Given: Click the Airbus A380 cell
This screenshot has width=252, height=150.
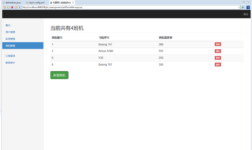Looking at the screenshot, I should 106,51.
